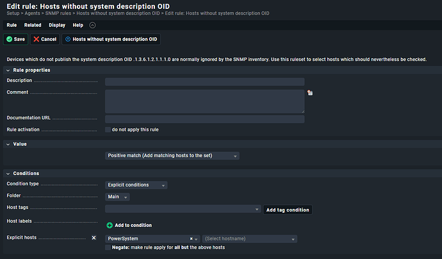
Task: Enable the 'do not apply this rule' checkbox
Action: pyautogui.click(x=108, y=129)
